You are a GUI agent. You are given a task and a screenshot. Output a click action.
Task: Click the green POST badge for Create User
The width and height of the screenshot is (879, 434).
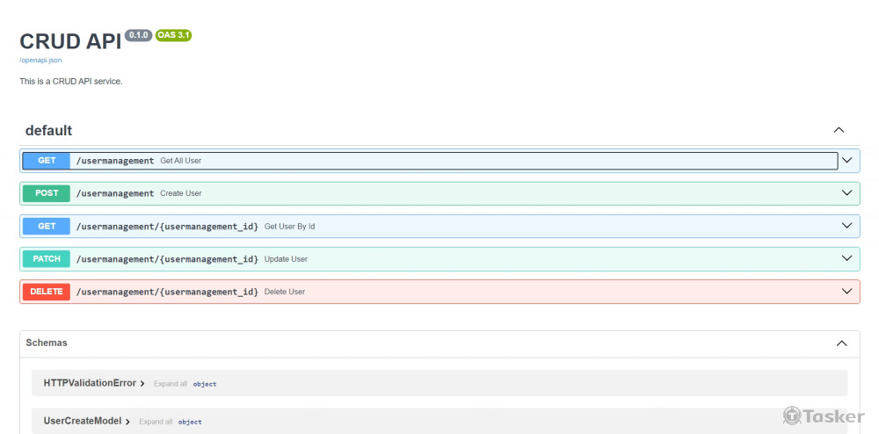tap(47, 193)
